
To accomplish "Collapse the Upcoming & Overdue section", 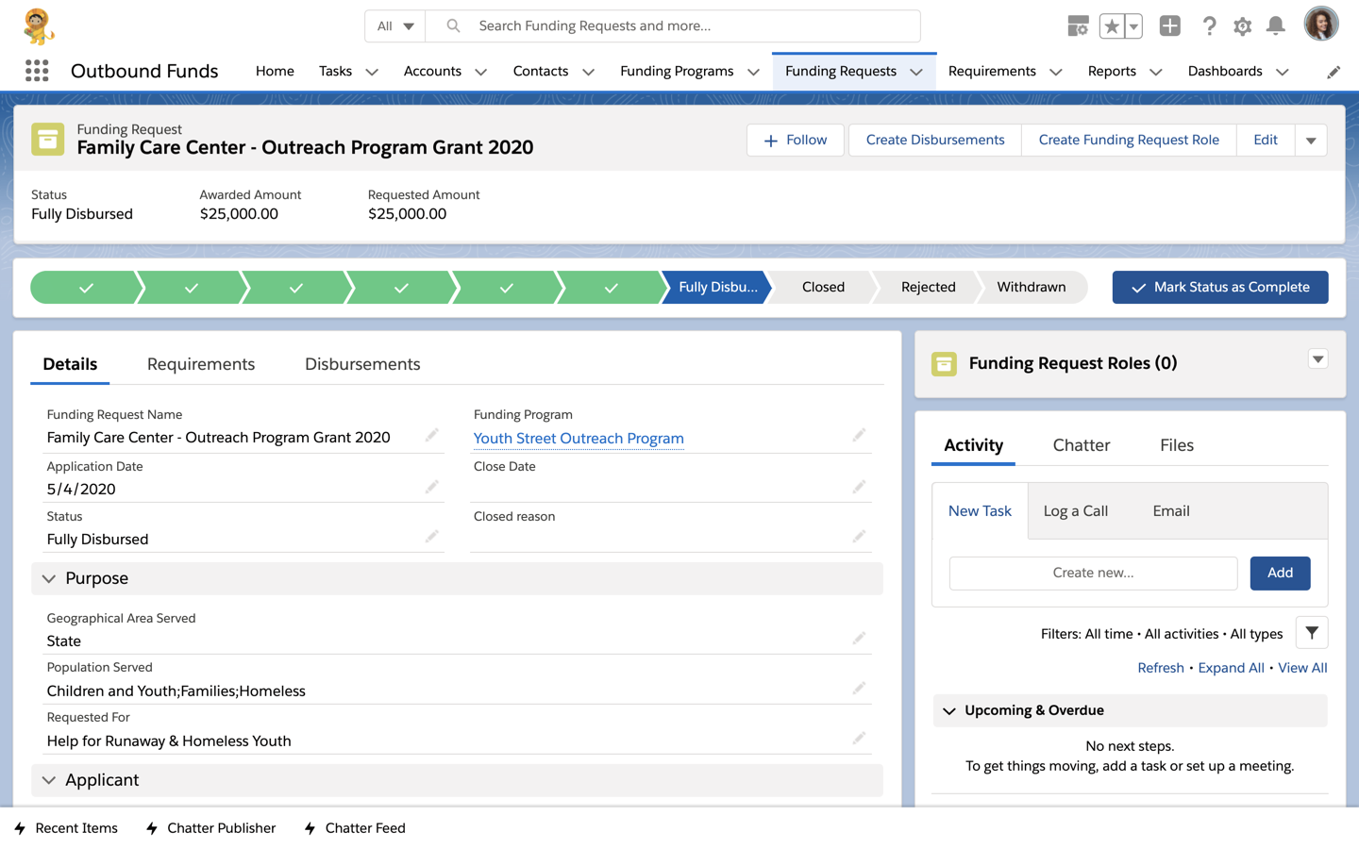I will [949, 710].
